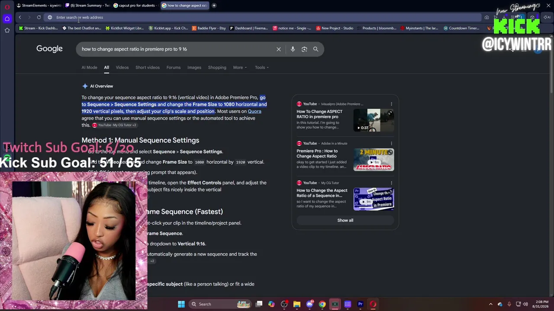Show Forums search results
Viewport: 554px width, 311px height.
[x=174, y=67]
